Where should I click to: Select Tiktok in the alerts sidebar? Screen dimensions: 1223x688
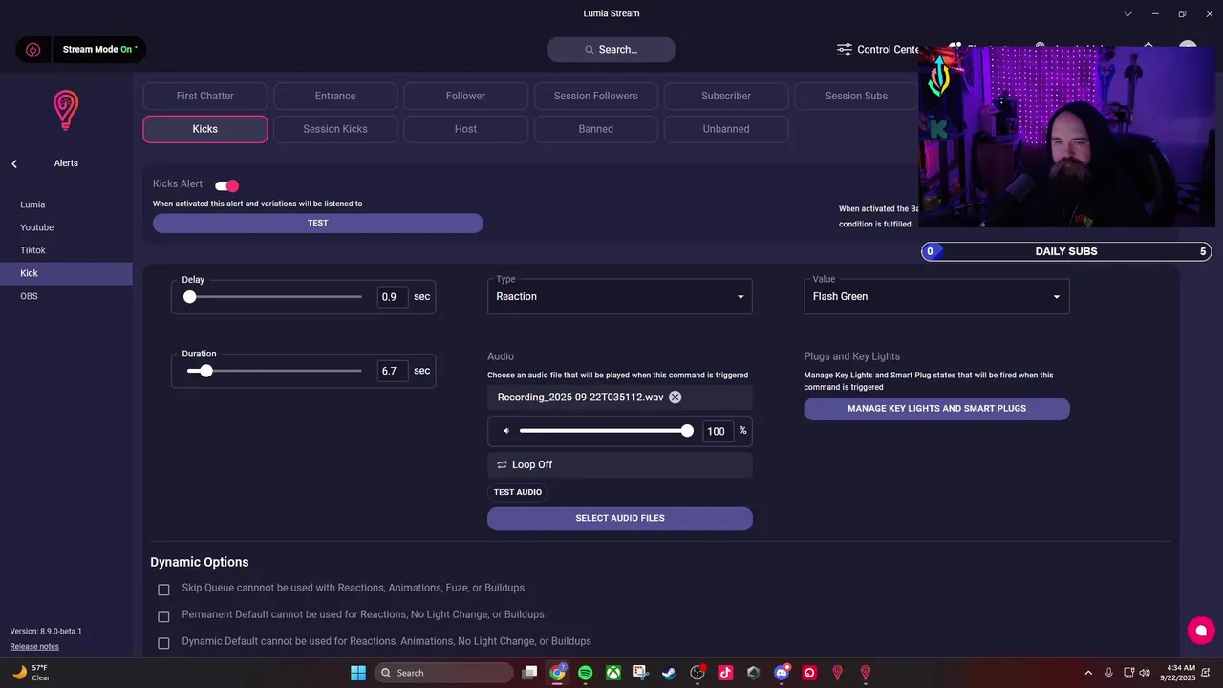click(x=66, y=250)
